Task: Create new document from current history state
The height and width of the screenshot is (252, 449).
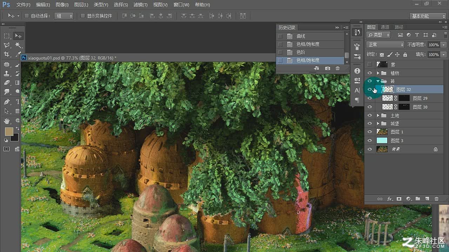Action: click(317, 69)
